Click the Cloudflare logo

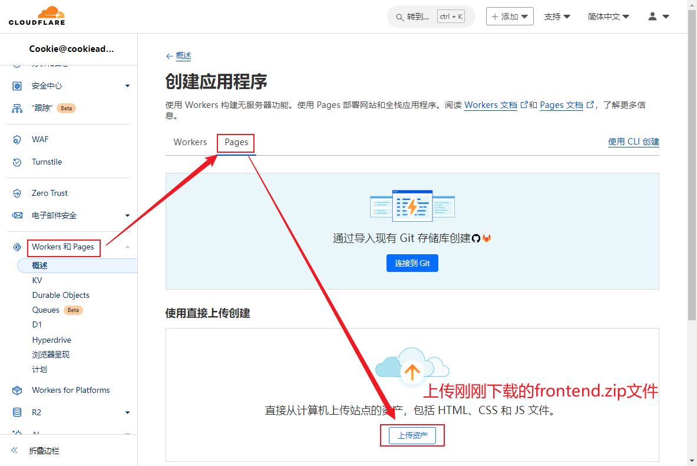(37, 16)
